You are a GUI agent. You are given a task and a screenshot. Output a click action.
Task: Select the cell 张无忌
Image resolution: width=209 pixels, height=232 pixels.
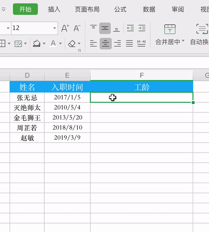pyautogui.click(x=27, y=97)
